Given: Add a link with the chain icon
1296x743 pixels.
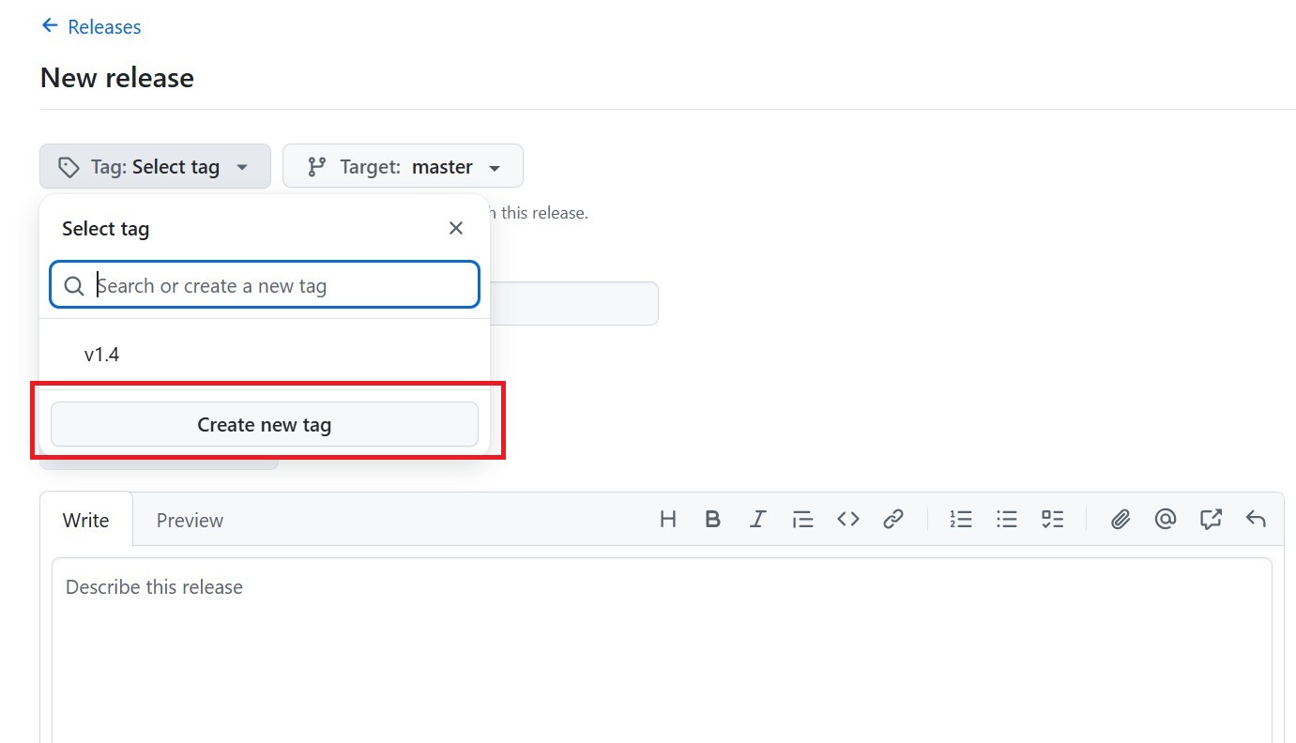Looking at the screenshot, I should 893,519.
